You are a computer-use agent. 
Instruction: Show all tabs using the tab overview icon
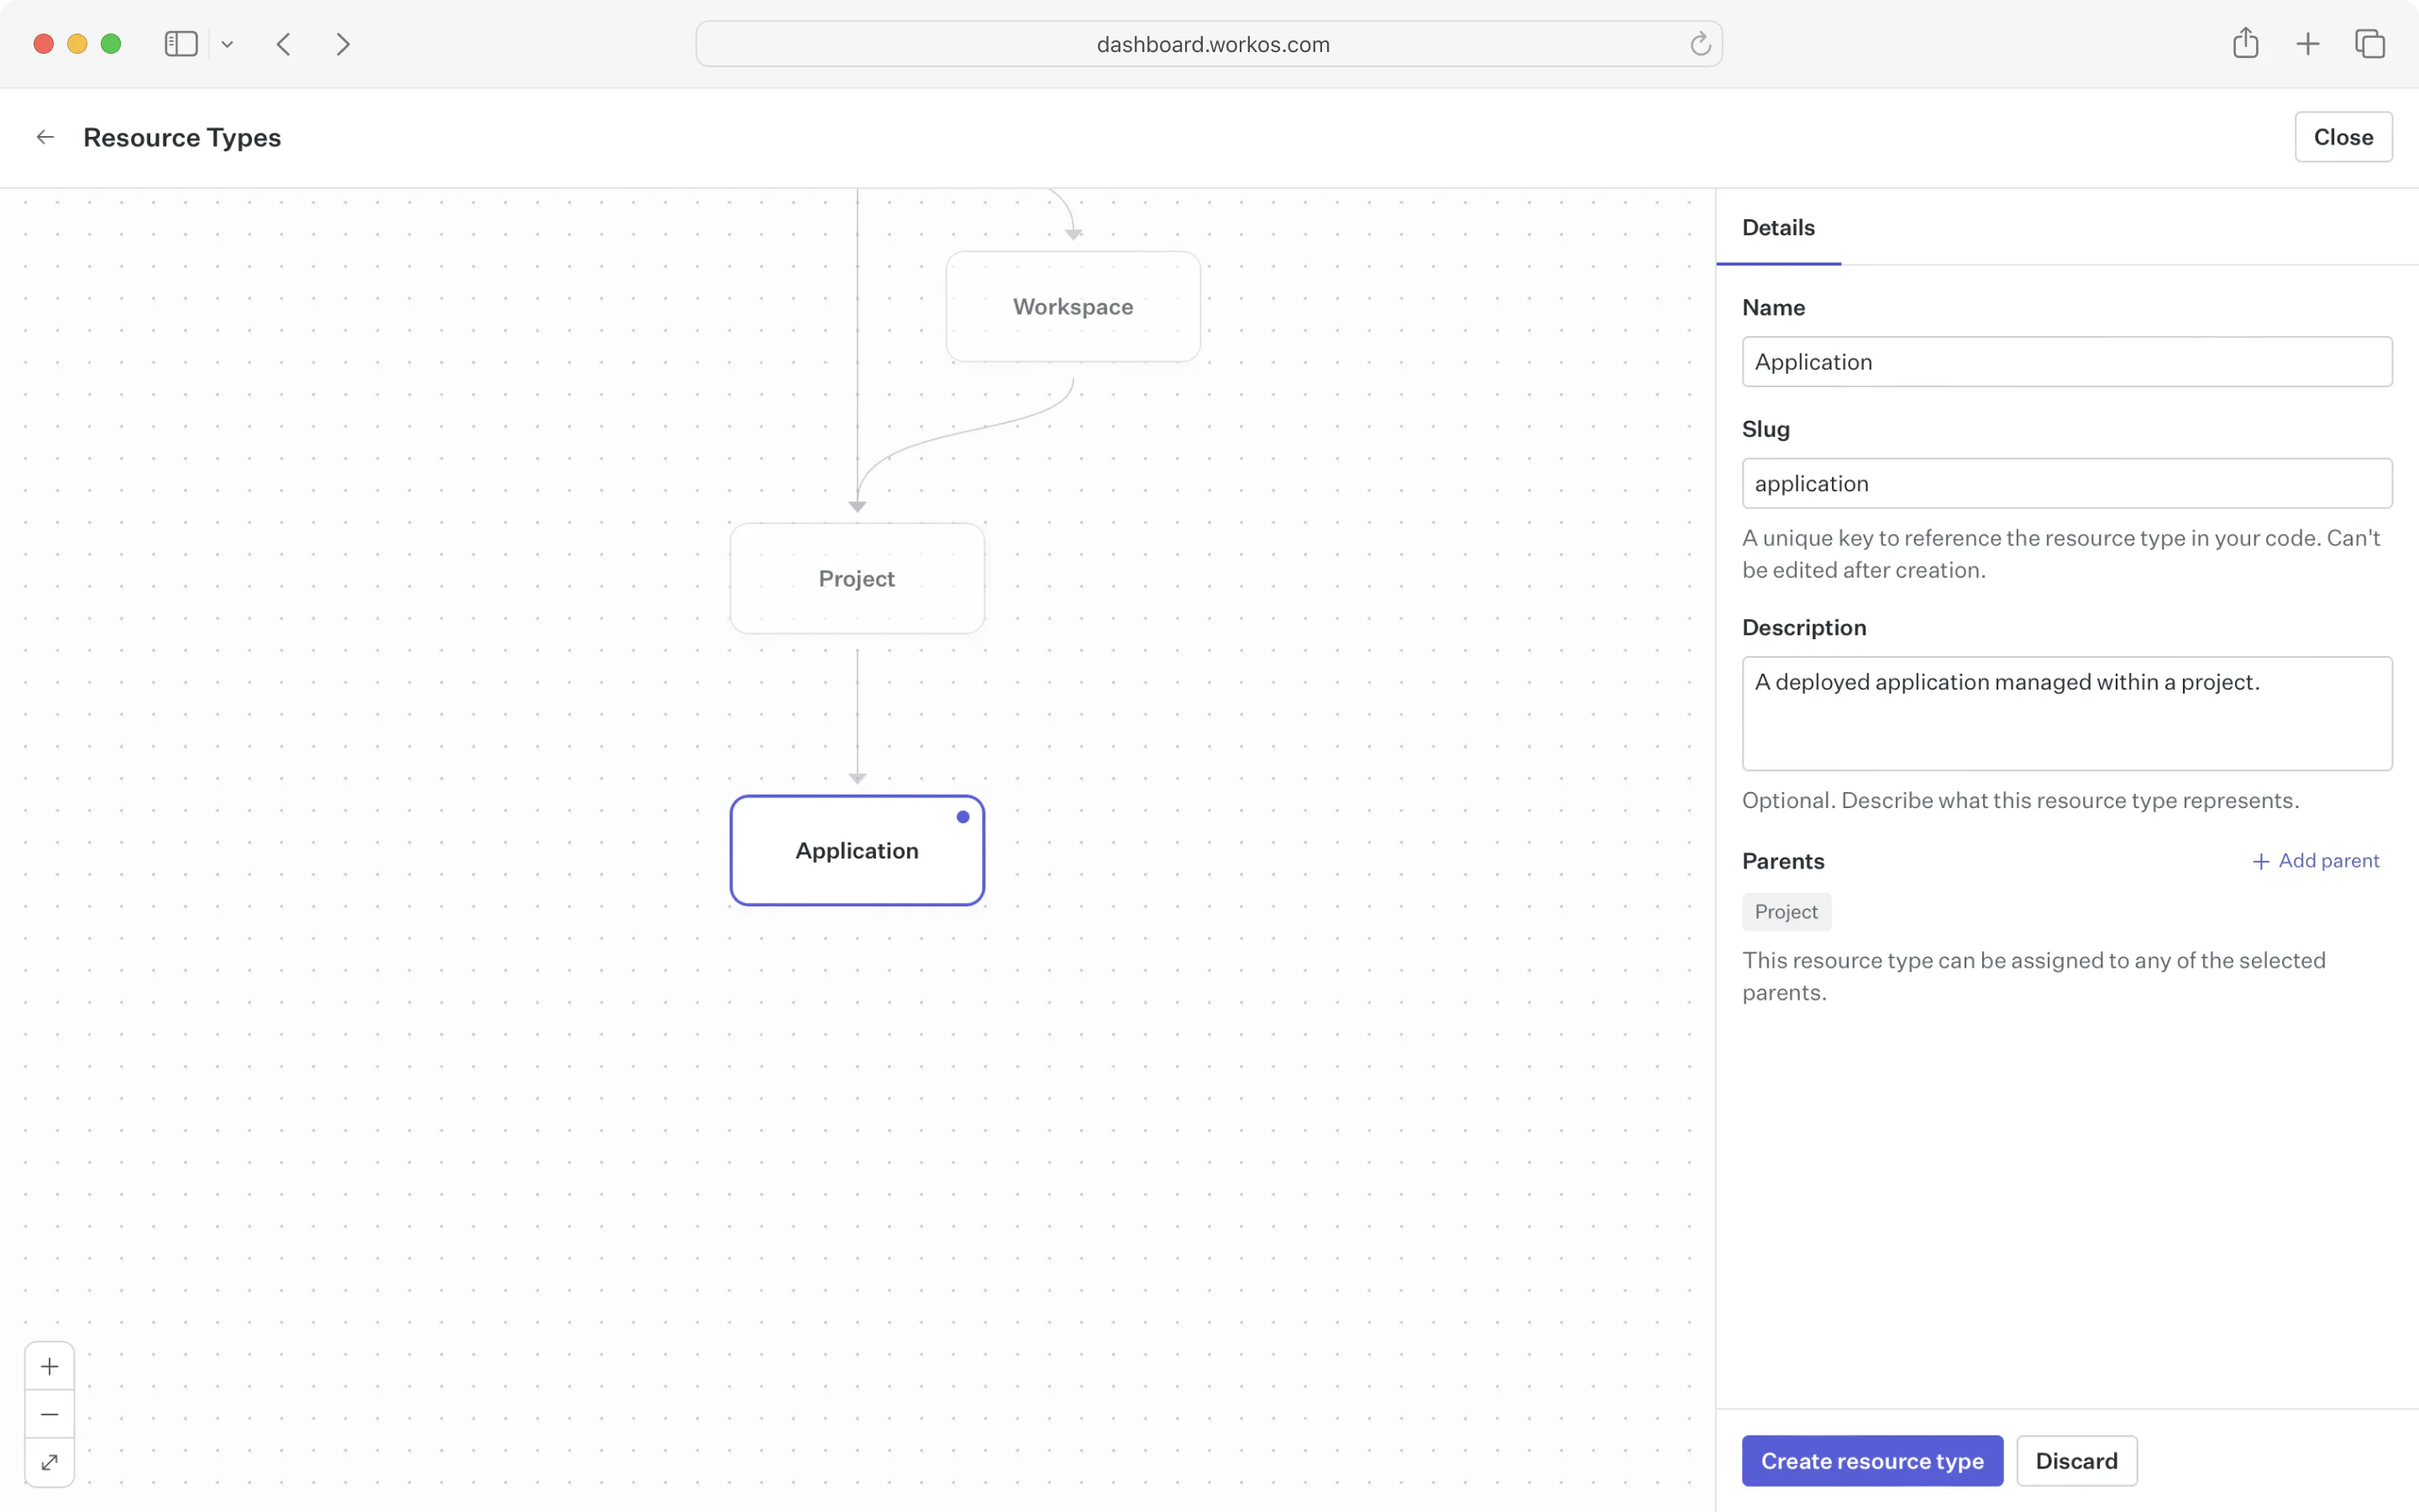(2369, 43)
